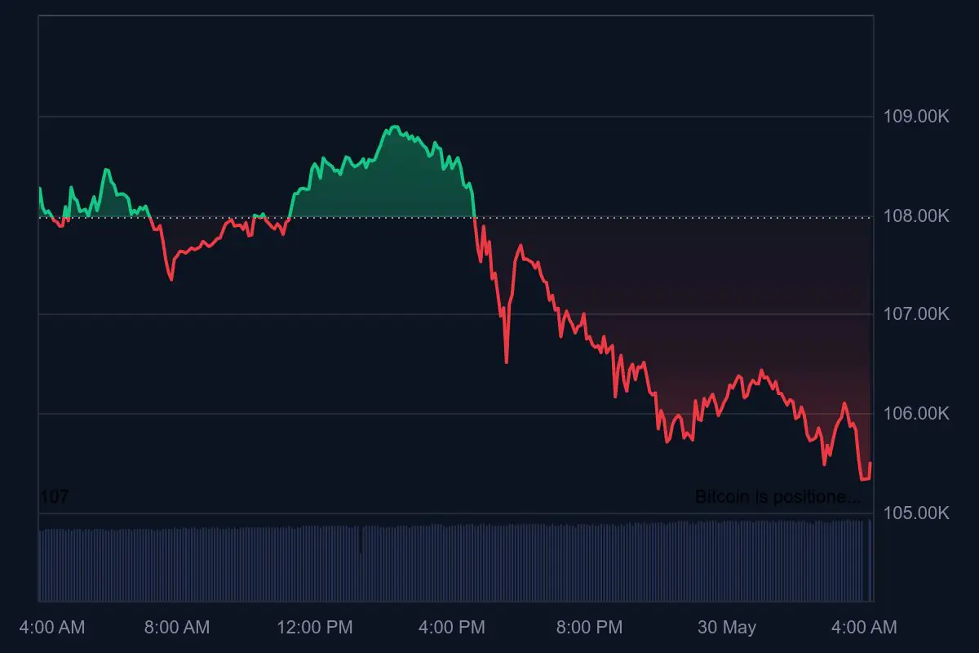979x653 pixels.
Task: Click the 12:00 PM time label
Action: pyautogui.click(x=314, y=627)
